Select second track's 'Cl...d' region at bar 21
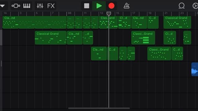 coord(170,38)
